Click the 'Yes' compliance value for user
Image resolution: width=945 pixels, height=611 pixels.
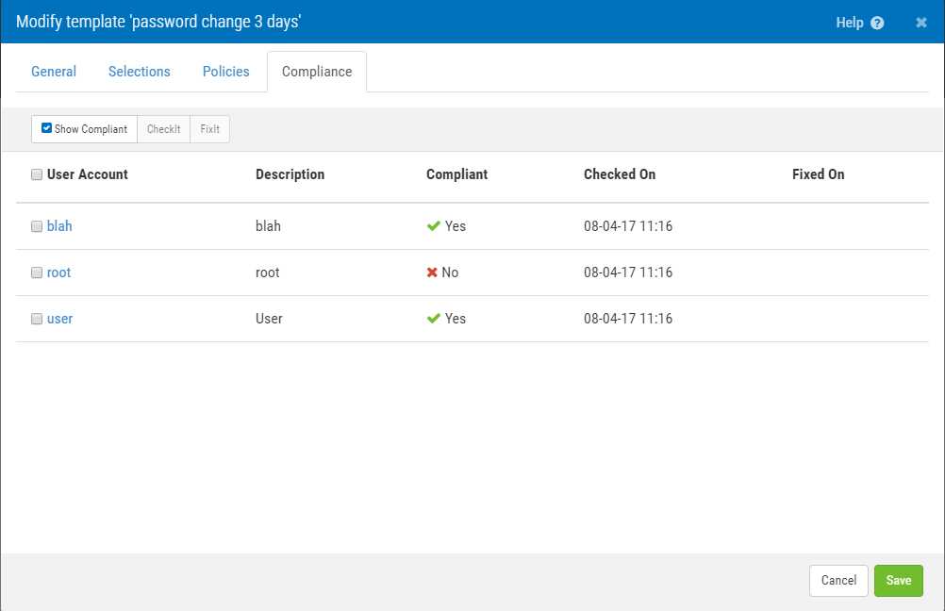455,318
